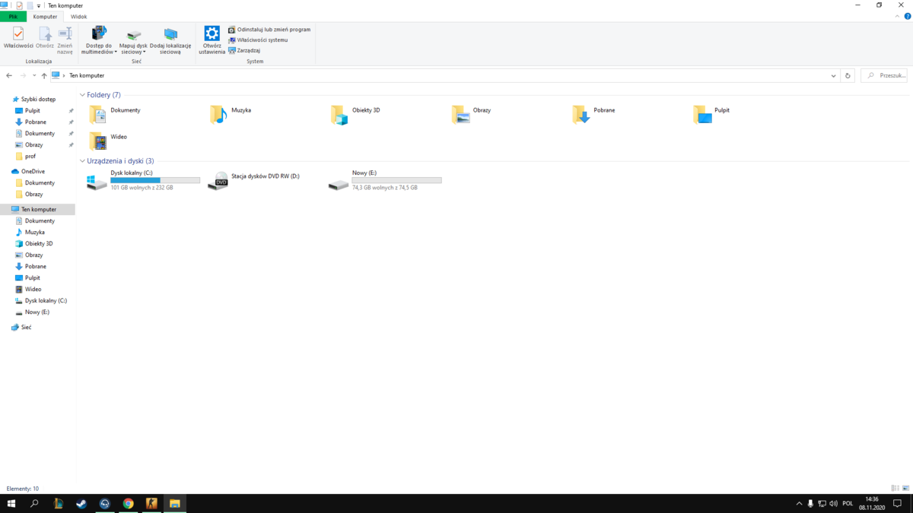Expand the address bar history dropdown
Image resolution: width=913 pixels, height=513 pixels.
coord(834,76)
